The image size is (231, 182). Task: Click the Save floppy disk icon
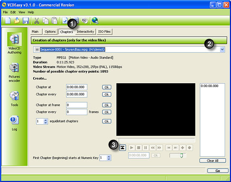(x=26, y=21)
